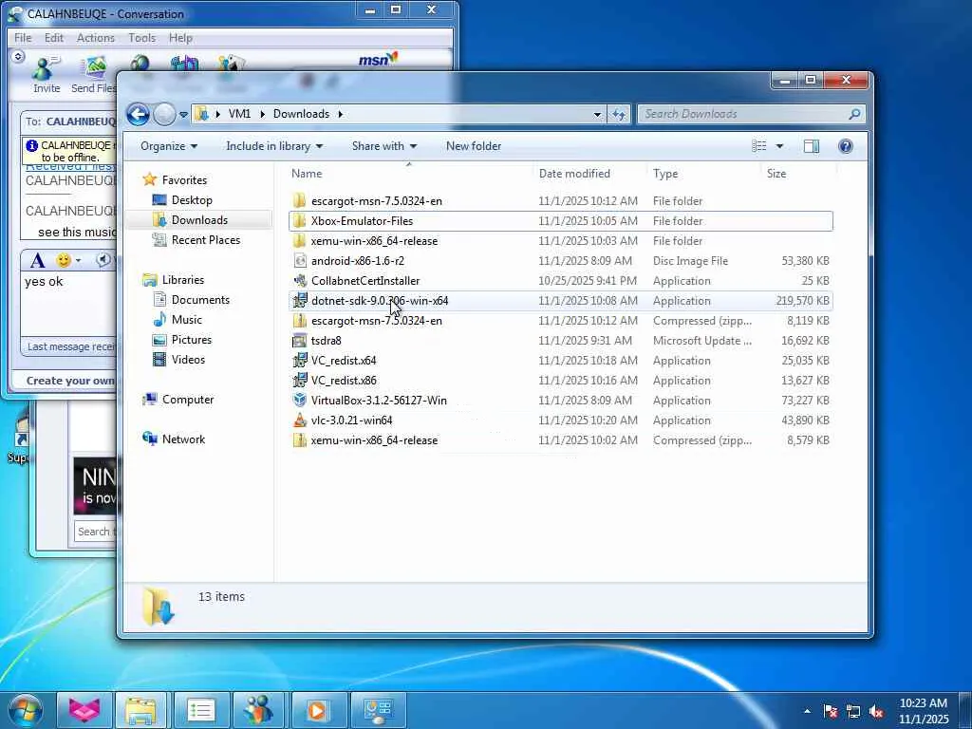Select the VC_redist.x86 installer icon
Image resolution: width=972 pixels, height=729 pixels.
(299, 380)
